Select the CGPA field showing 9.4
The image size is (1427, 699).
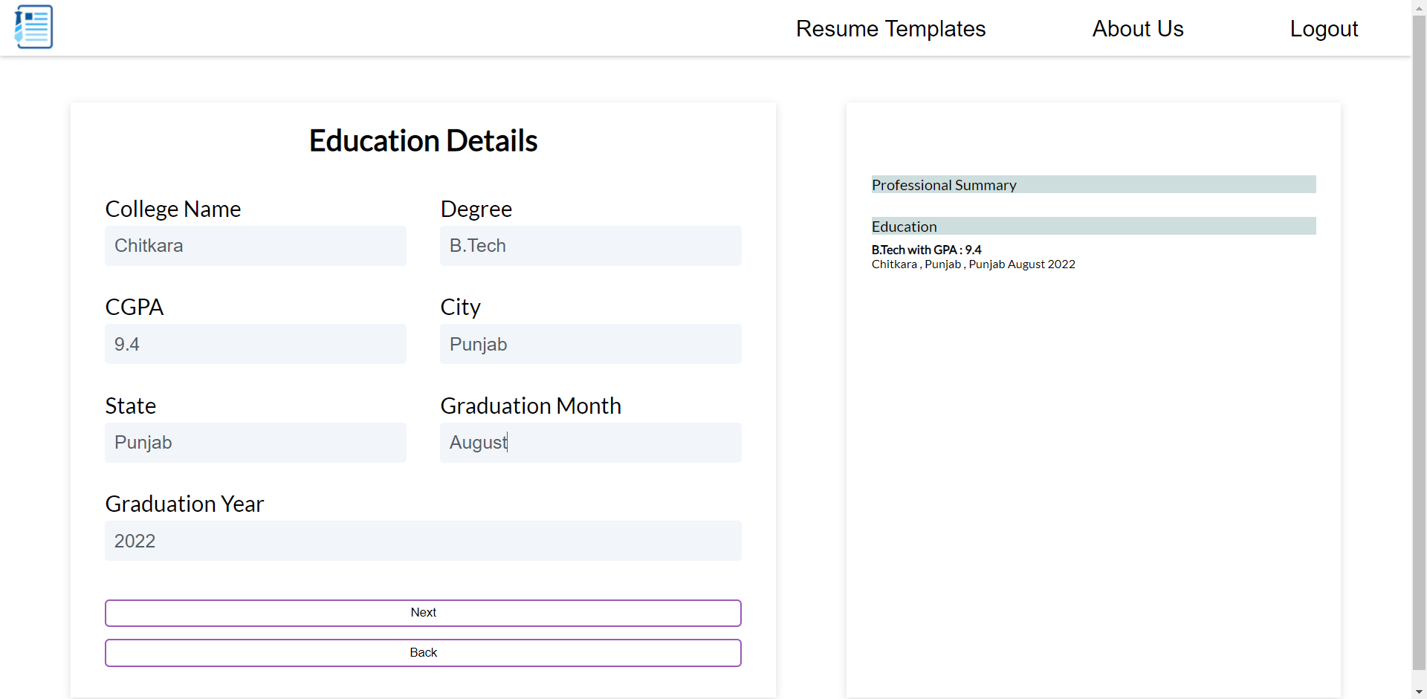pos(255,344)
